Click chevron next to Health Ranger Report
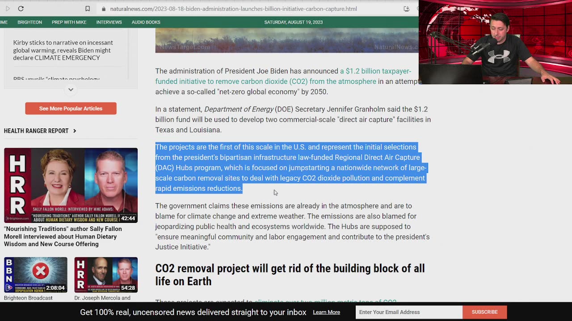 75,131
